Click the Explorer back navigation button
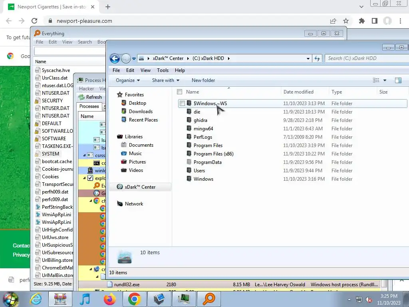 click(115, 58)
